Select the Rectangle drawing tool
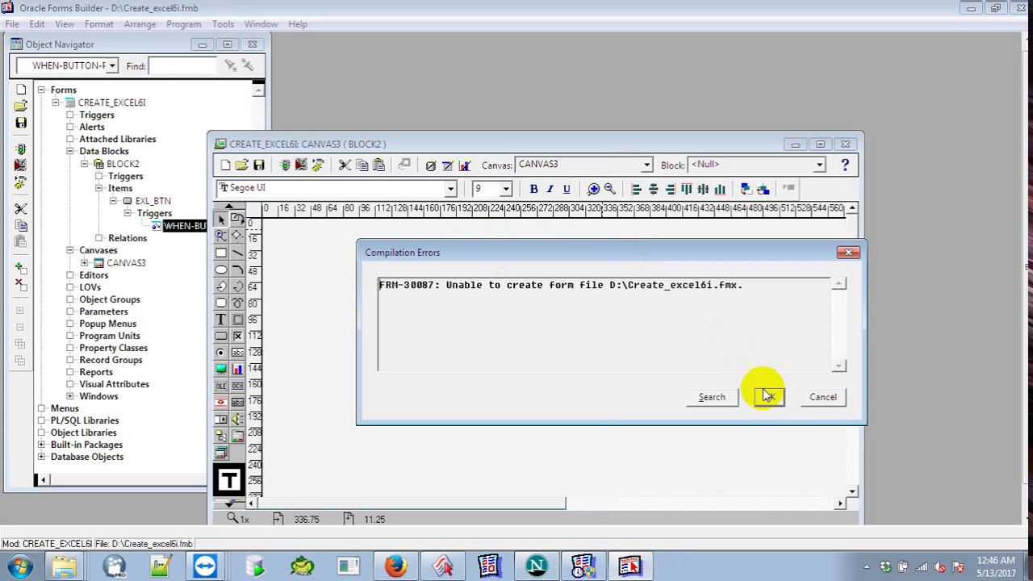 (x=221, y=253)
